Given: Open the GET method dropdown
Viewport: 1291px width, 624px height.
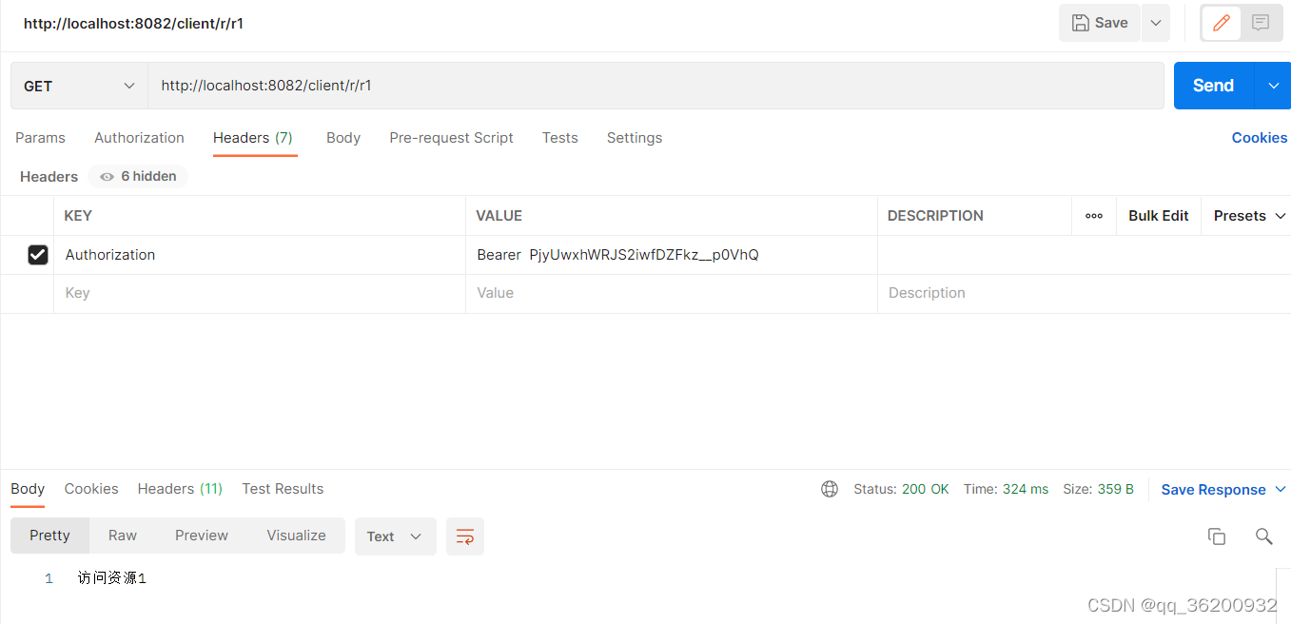Looking at the screenshot, I should pos(79,86).
